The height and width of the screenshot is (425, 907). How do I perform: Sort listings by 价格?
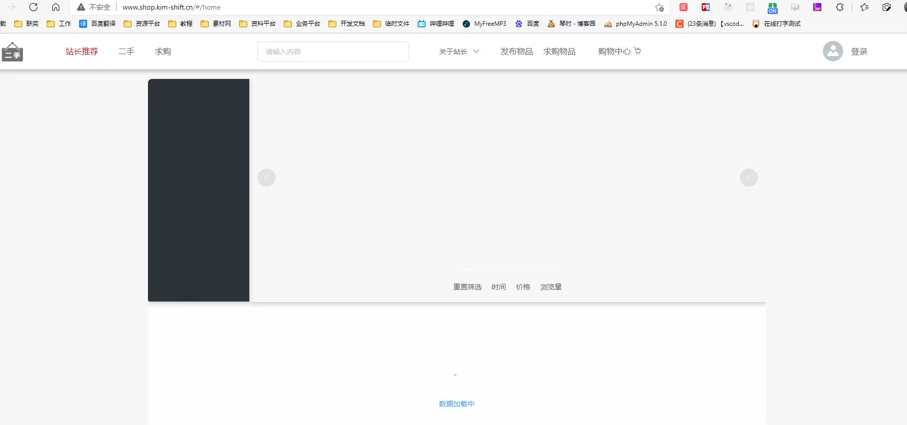(x=523, y=287)
